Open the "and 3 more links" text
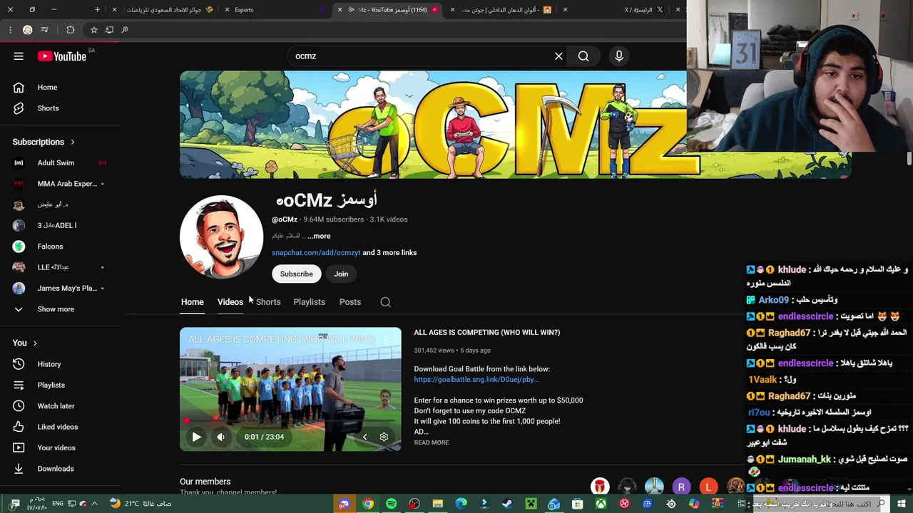This screenshot has width=913, height=513. [389, 253]
